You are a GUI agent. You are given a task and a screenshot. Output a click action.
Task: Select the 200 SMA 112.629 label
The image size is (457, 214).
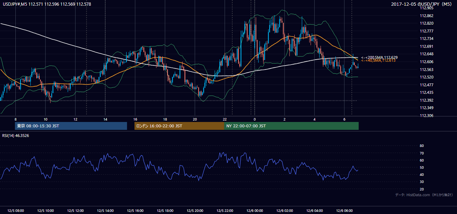pyautogui.click(x=379, y=57)
